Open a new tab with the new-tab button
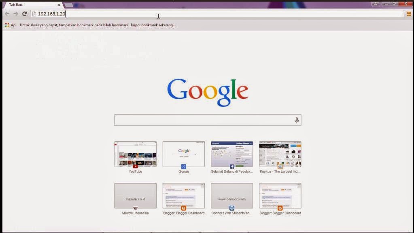 pyautogui.click(x=69, y=5)
